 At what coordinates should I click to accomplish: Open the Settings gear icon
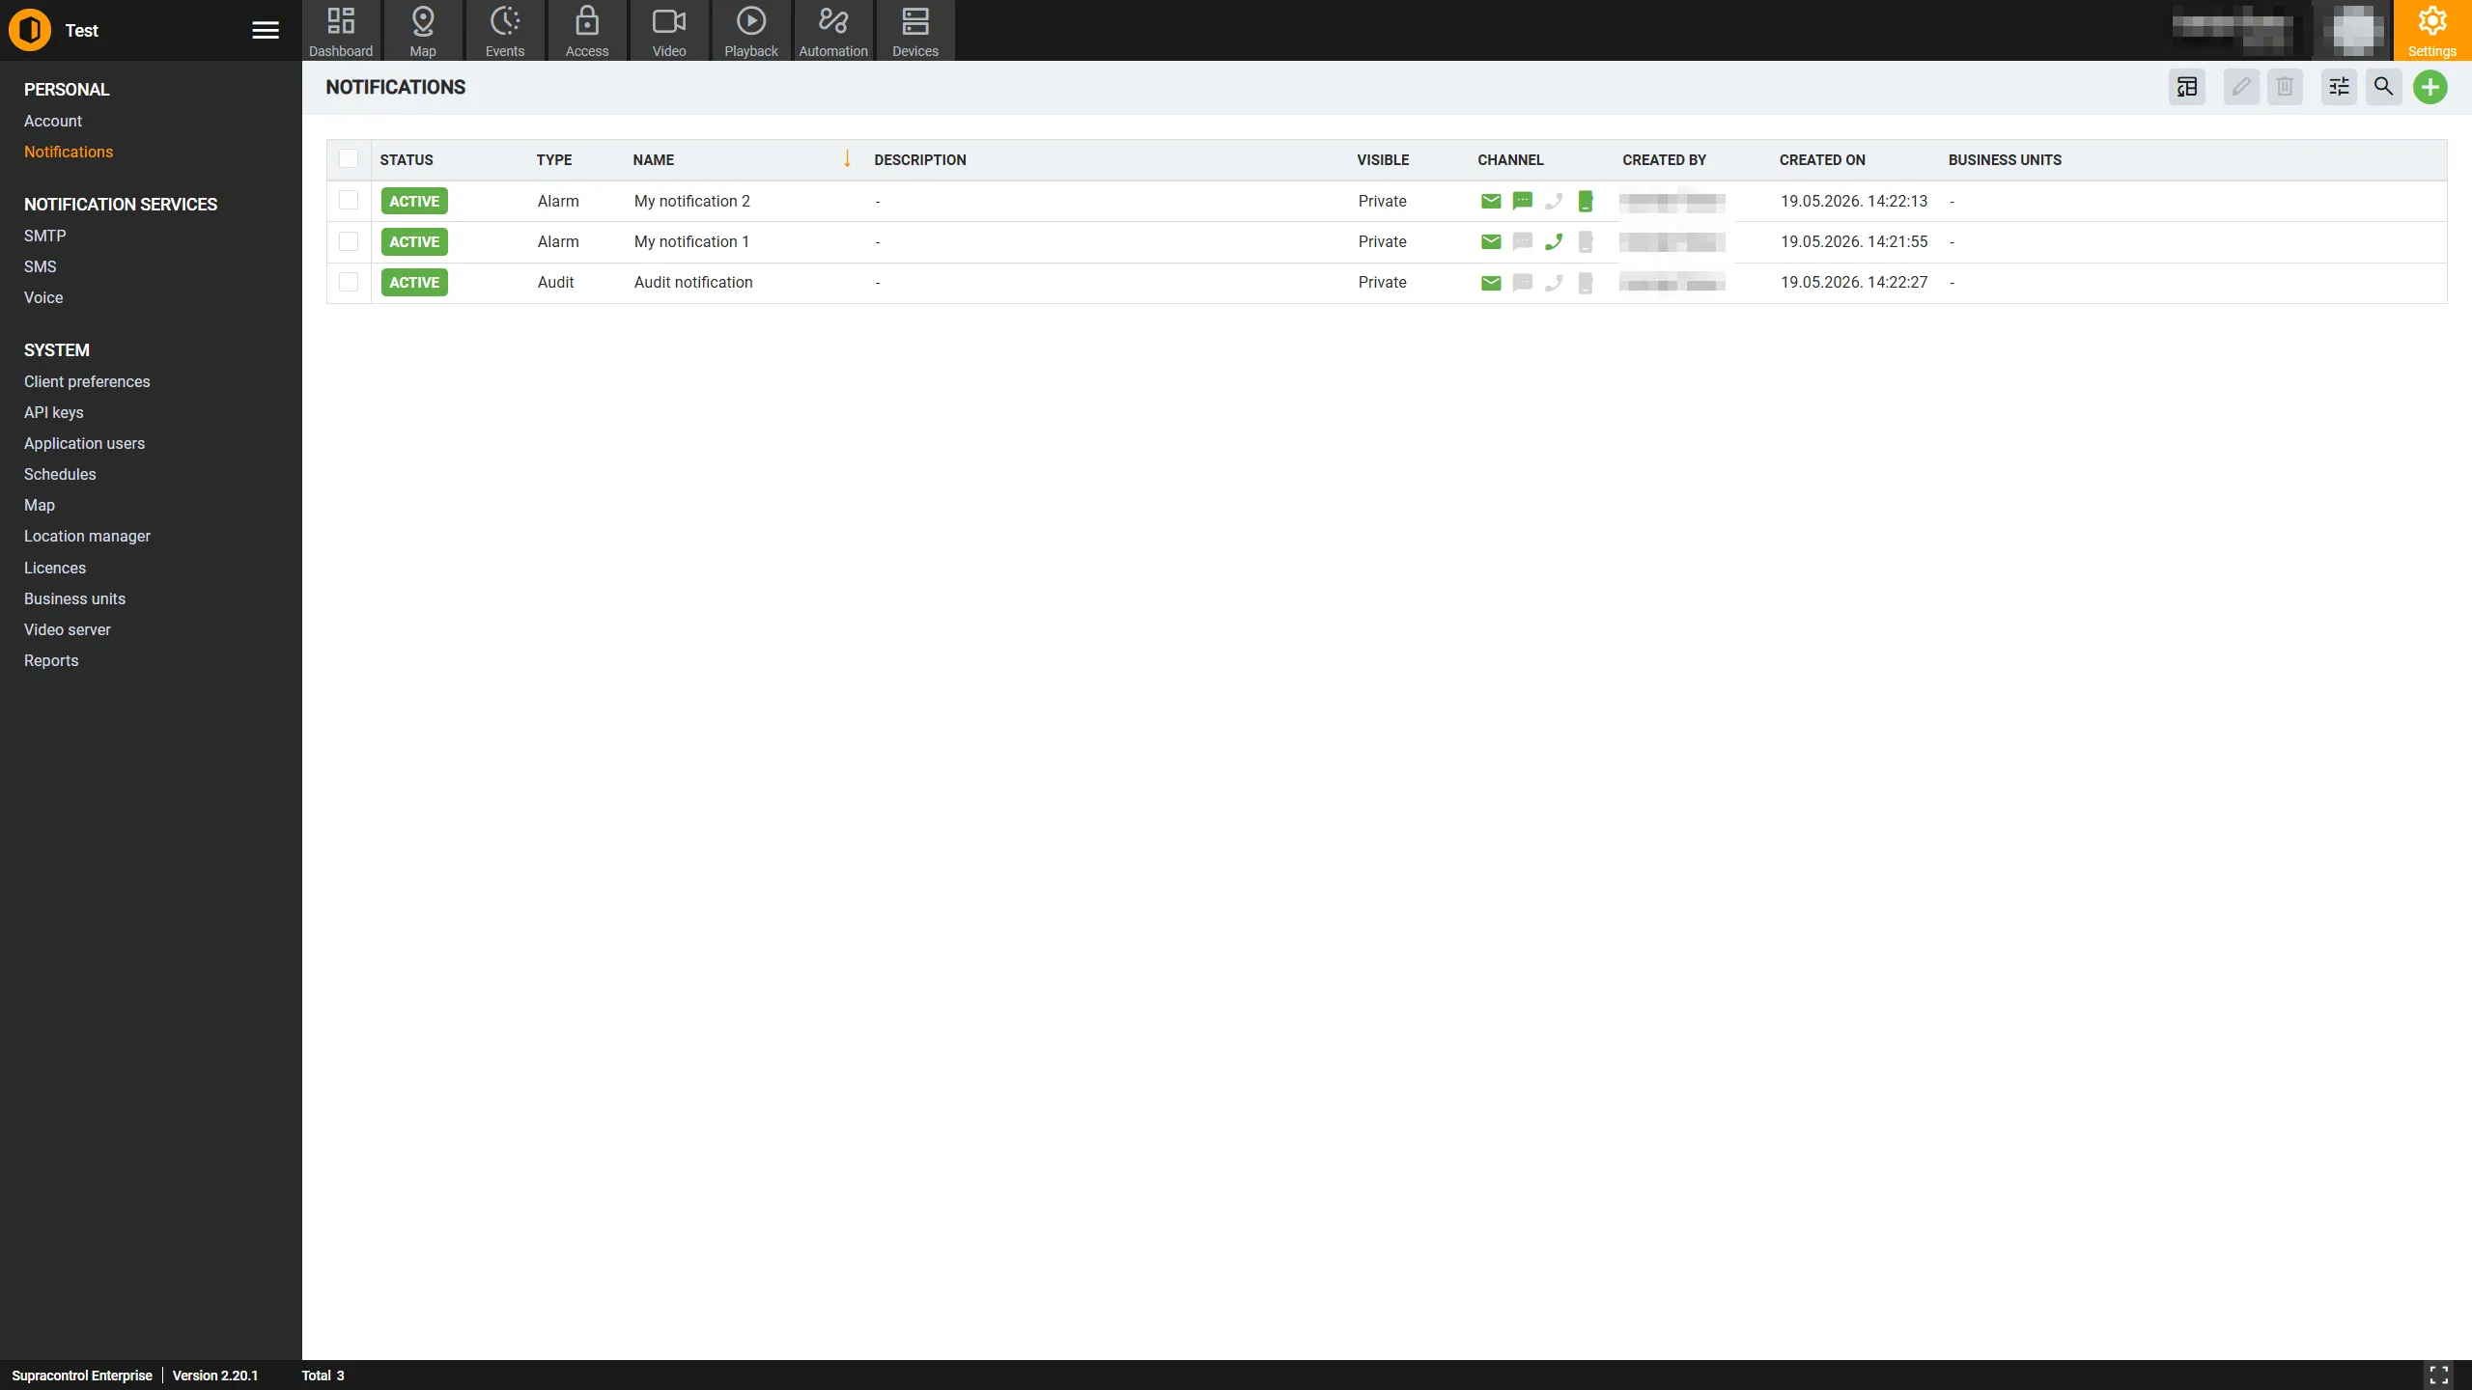tap(2431, 31)
